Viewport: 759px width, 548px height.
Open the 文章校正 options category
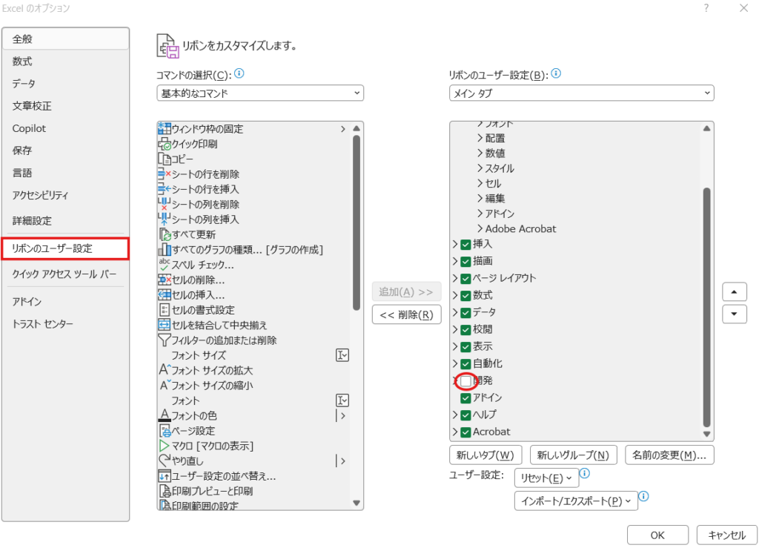[66, 106]
